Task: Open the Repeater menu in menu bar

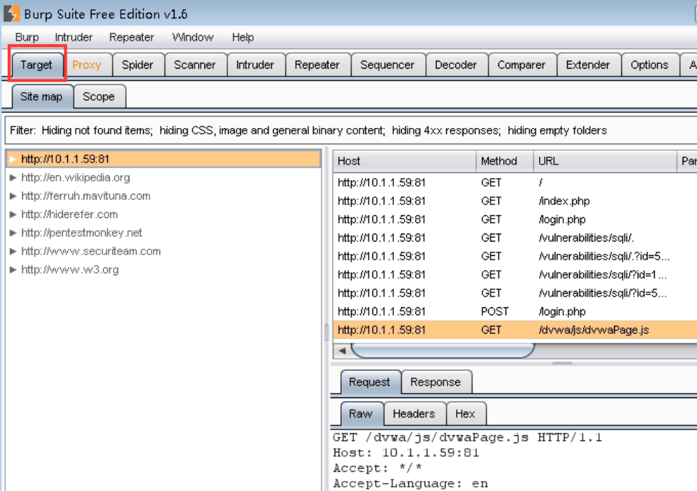Action: 132,37
